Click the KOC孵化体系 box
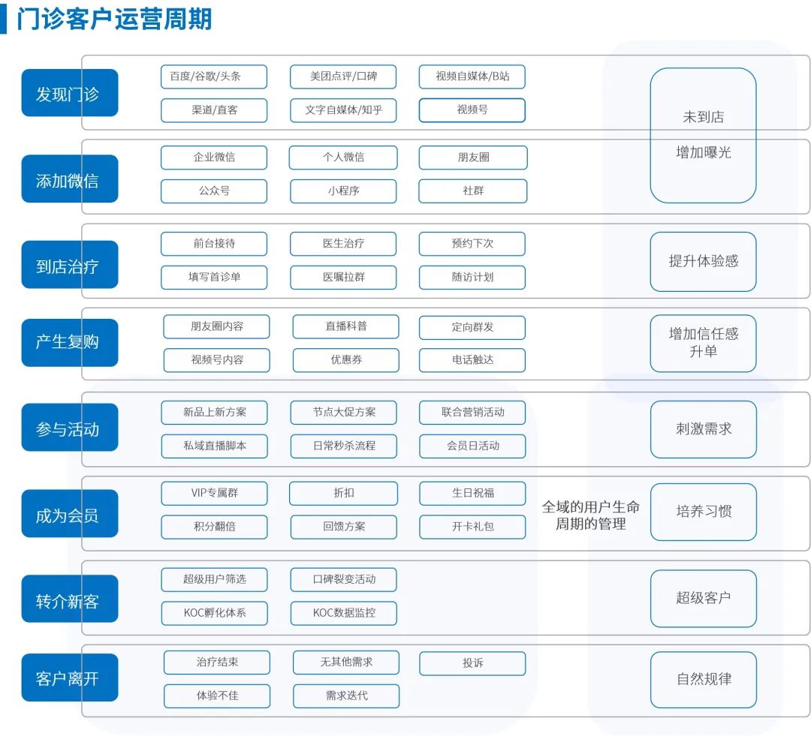The image size is (811, 736). (215, 614)
